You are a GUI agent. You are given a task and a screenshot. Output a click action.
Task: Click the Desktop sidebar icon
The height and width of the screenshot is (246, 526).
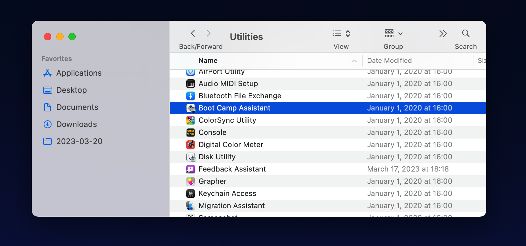point(47,90)
